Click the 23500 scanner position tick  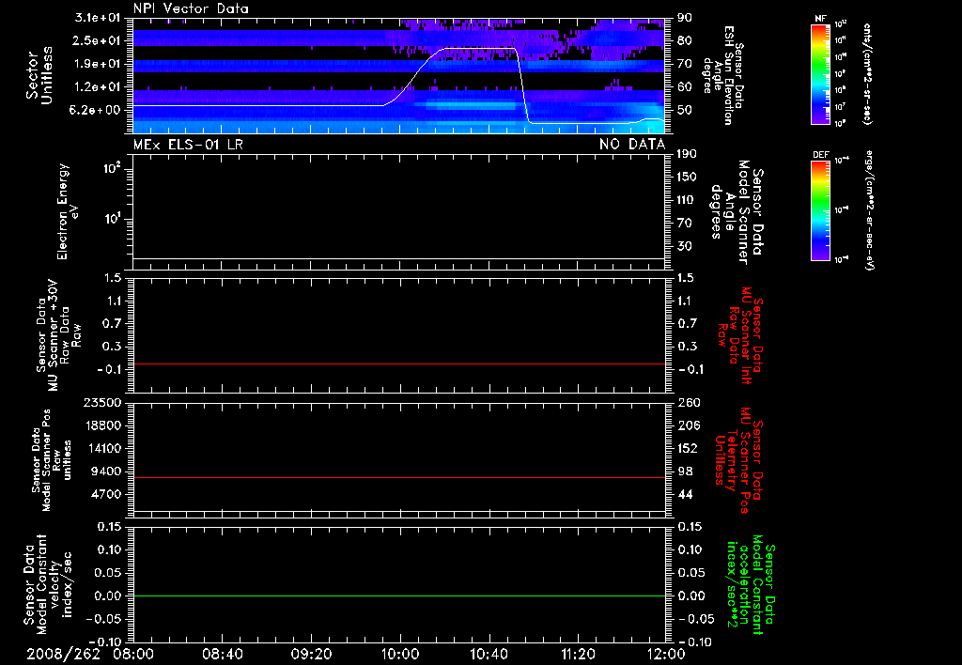[x=101, y=402]
